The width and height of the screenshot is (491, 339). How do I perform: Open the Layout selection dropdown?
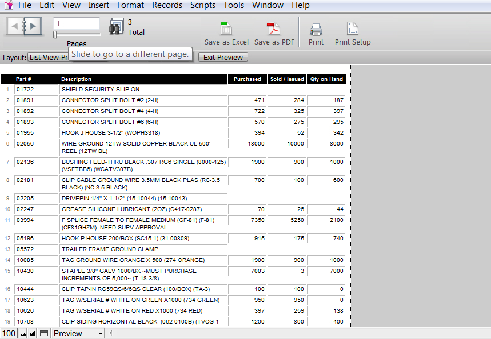point(49,58)
